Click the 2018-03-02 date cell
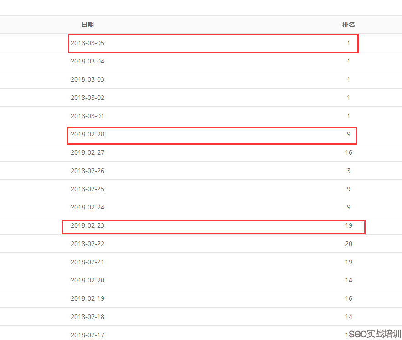Screen dimensions: 402x340 (x=88, y=98)
